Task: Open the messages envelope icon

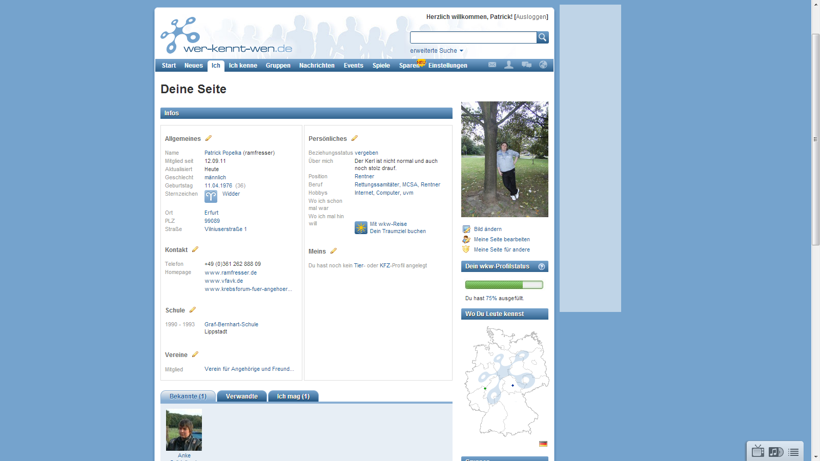Action: [x=492, y=65]
